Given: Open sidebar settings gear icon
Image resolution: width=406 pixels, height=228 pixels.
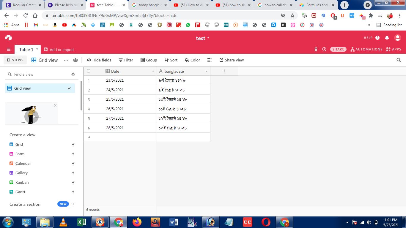Looking at the screenshot, I should [x=73, y=74].
